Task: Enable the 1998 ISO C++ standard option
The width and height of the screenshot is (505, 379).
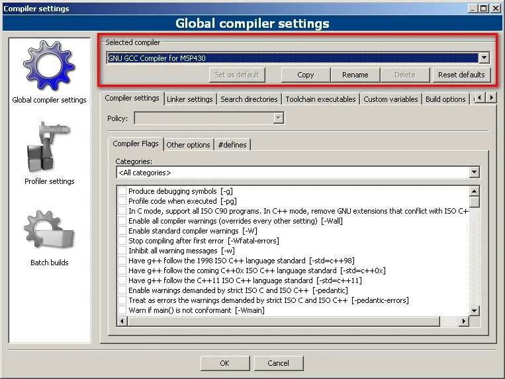Action: click(122, 261)
